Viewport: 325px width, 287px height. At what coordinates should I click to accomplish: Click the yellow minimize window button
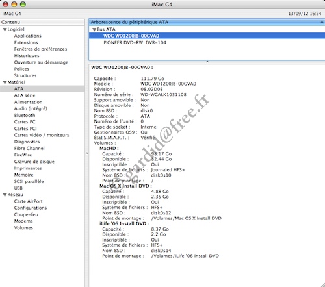14,4
